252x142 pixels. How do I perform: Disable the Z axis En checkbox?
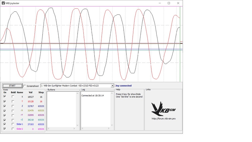click(5, 106)
